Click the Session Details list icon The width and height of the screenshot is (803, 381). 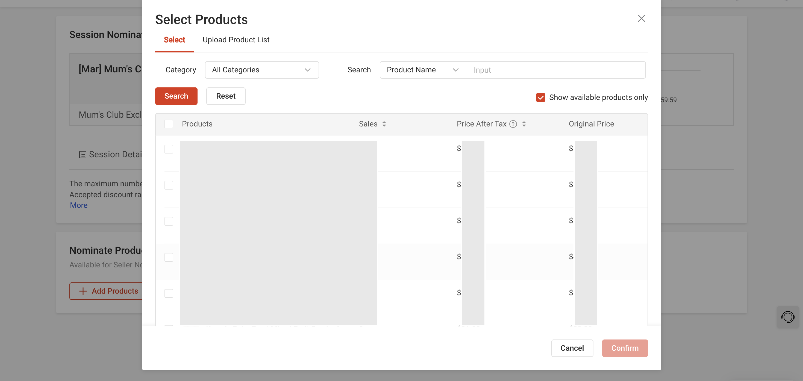[x=82, y=155]
